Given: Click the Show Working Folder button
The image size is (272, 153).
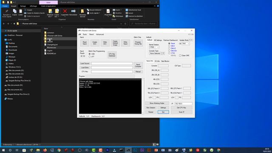Looking at the screenshot, I should (157, 103).
